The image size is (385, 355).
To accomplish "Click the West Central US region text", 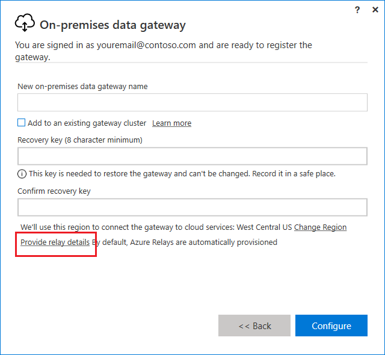I will pyautogui.click(x=264, y=227).
